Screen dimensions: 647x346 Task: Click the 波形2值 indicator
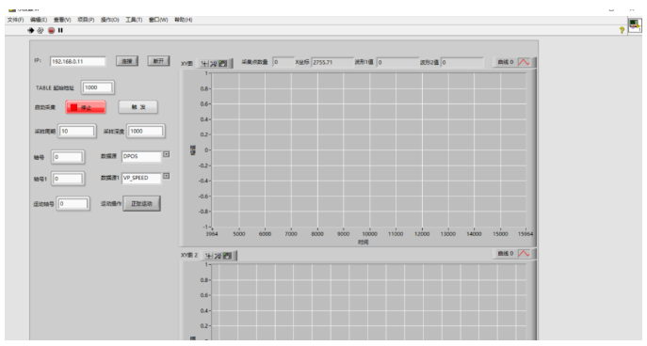[462, 62]
